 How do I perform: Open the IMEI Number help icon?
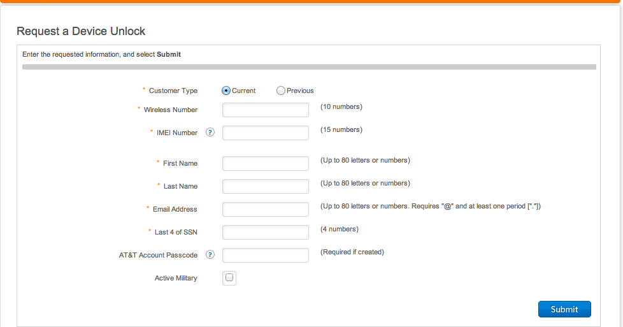click(x=210, y=133)
